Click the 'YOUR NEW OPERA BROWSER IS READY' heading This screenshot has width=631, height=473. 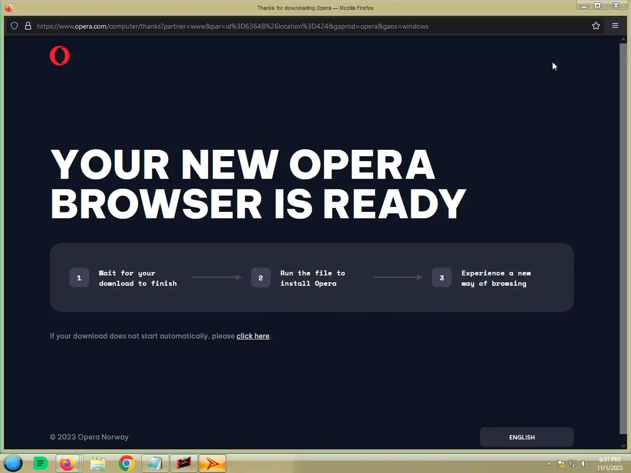[258, 184]
